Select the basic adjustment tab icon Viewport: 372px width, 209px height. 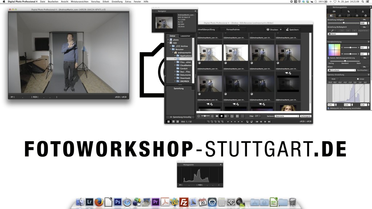(x=331, y=16)
